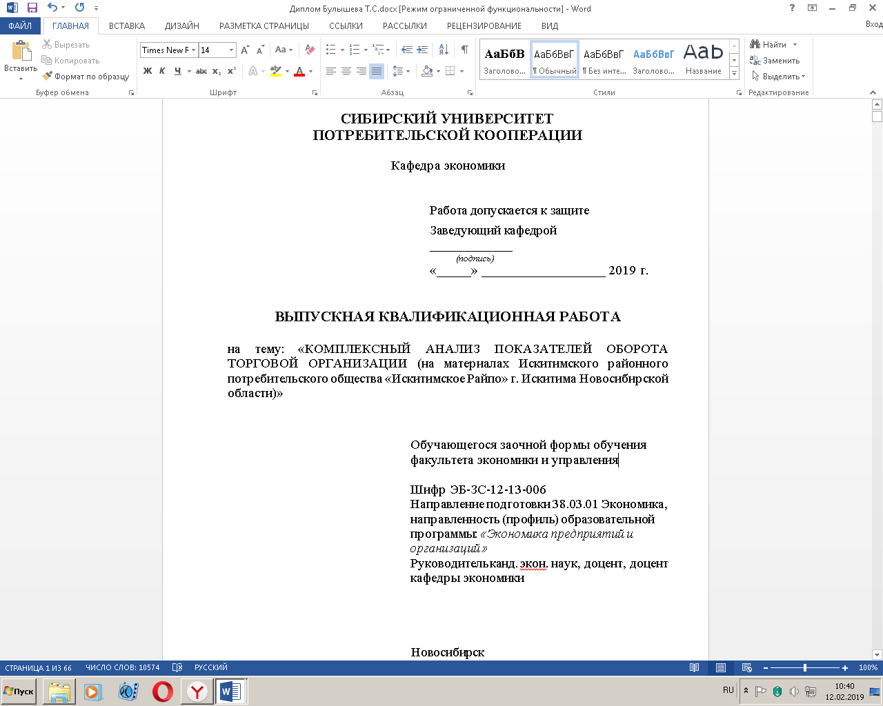Viewport: 883px width, 706px height.
Task: Apply the Обычный style
Action: tap(555, 59)
